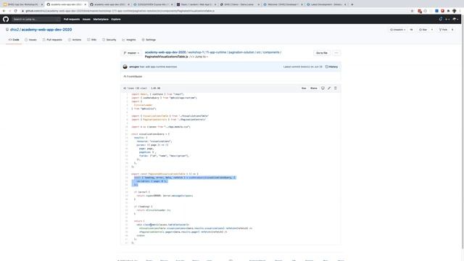Select the Insights repository tab
This screenshot has height=261, width=464.
[x=129, y=40]
